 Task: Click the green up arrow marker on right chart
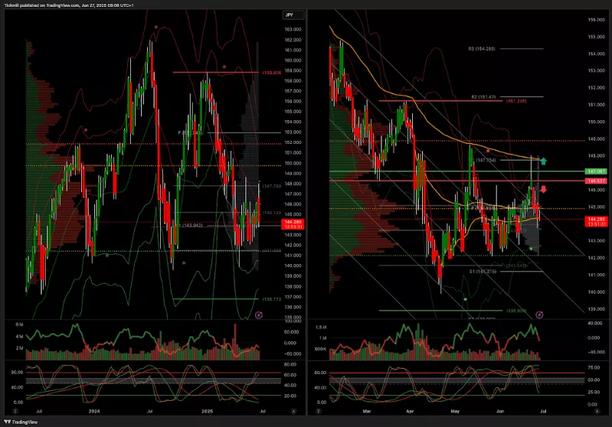pyautogui.click(x=543, y=161)
